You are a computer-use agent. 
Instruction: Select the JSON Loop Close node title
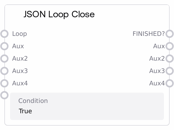(59, 14)
